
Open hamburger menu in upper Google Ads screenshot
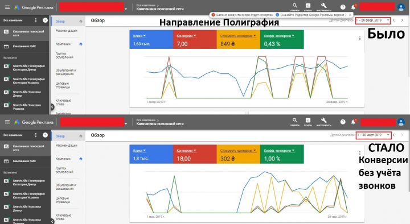click(7, 7)
